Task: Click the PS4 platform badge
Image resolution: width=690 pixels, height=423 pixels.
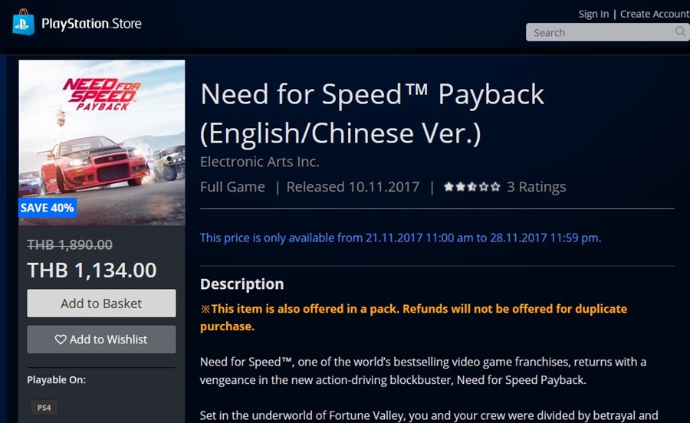Action: click(x=44, y=408)
